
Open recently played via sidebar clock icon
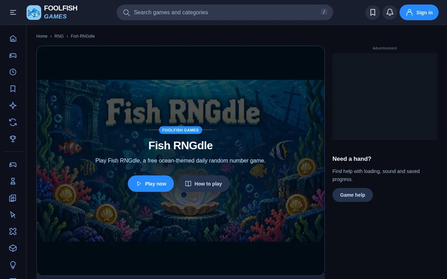(13, 72)
